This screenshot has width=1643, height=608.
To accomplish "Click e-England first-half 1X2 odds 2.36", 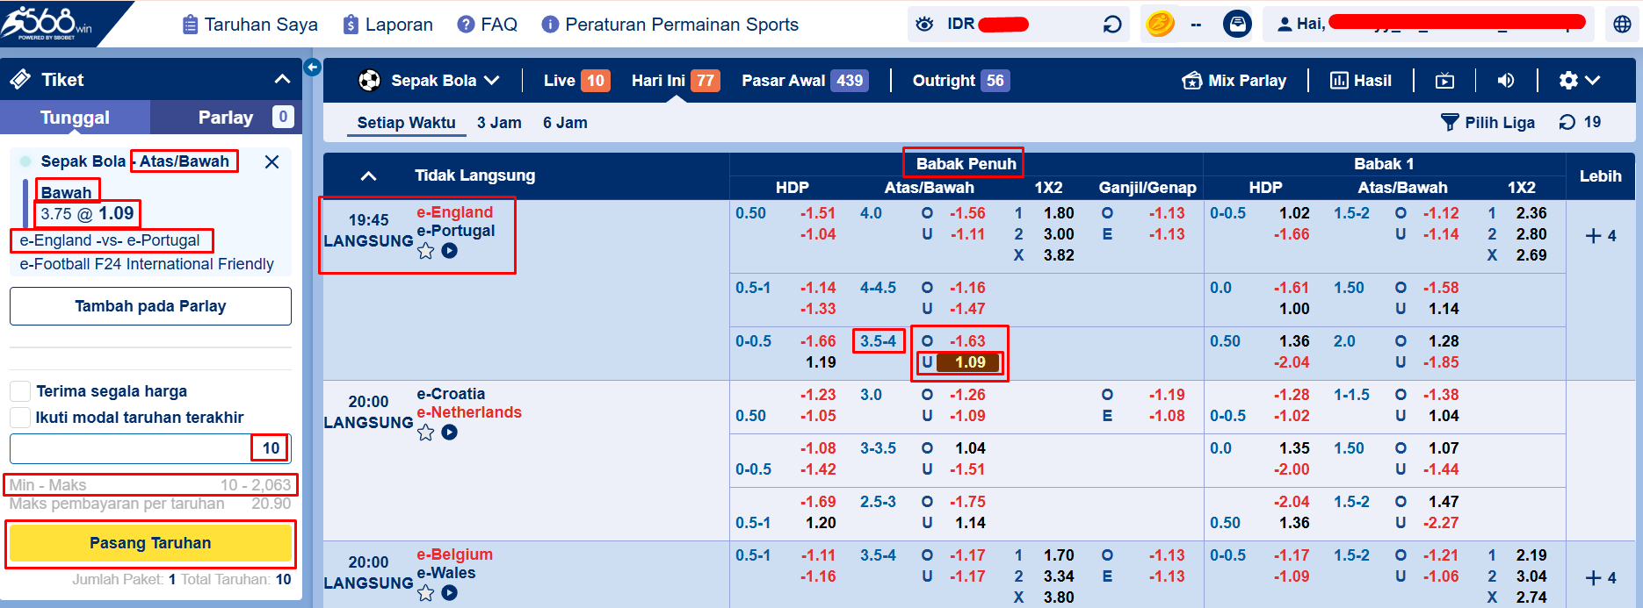I will click(x=1531, y=213).
